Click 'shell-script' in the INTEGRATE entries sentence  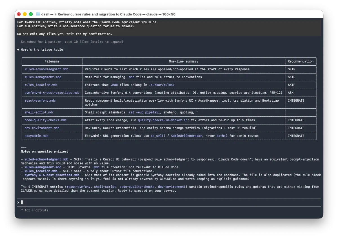click(x=105, y=187)
